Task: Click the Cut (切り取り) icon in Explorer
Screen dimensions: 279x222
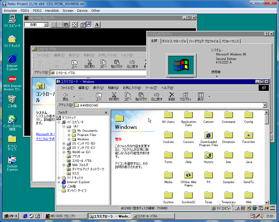Action: tap(114, 96)
